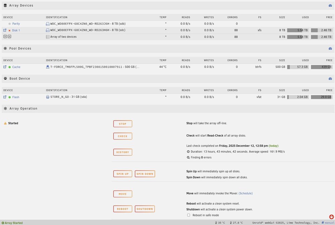The image size is (335, 225).
Task: Click the Pool Devices circle icon
Action: (5, 49)
